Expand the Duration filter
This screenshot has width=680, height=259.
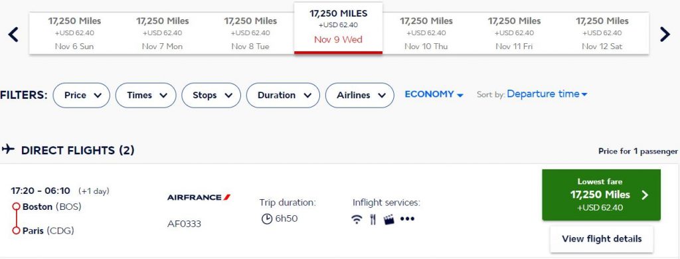pos(283,96)
